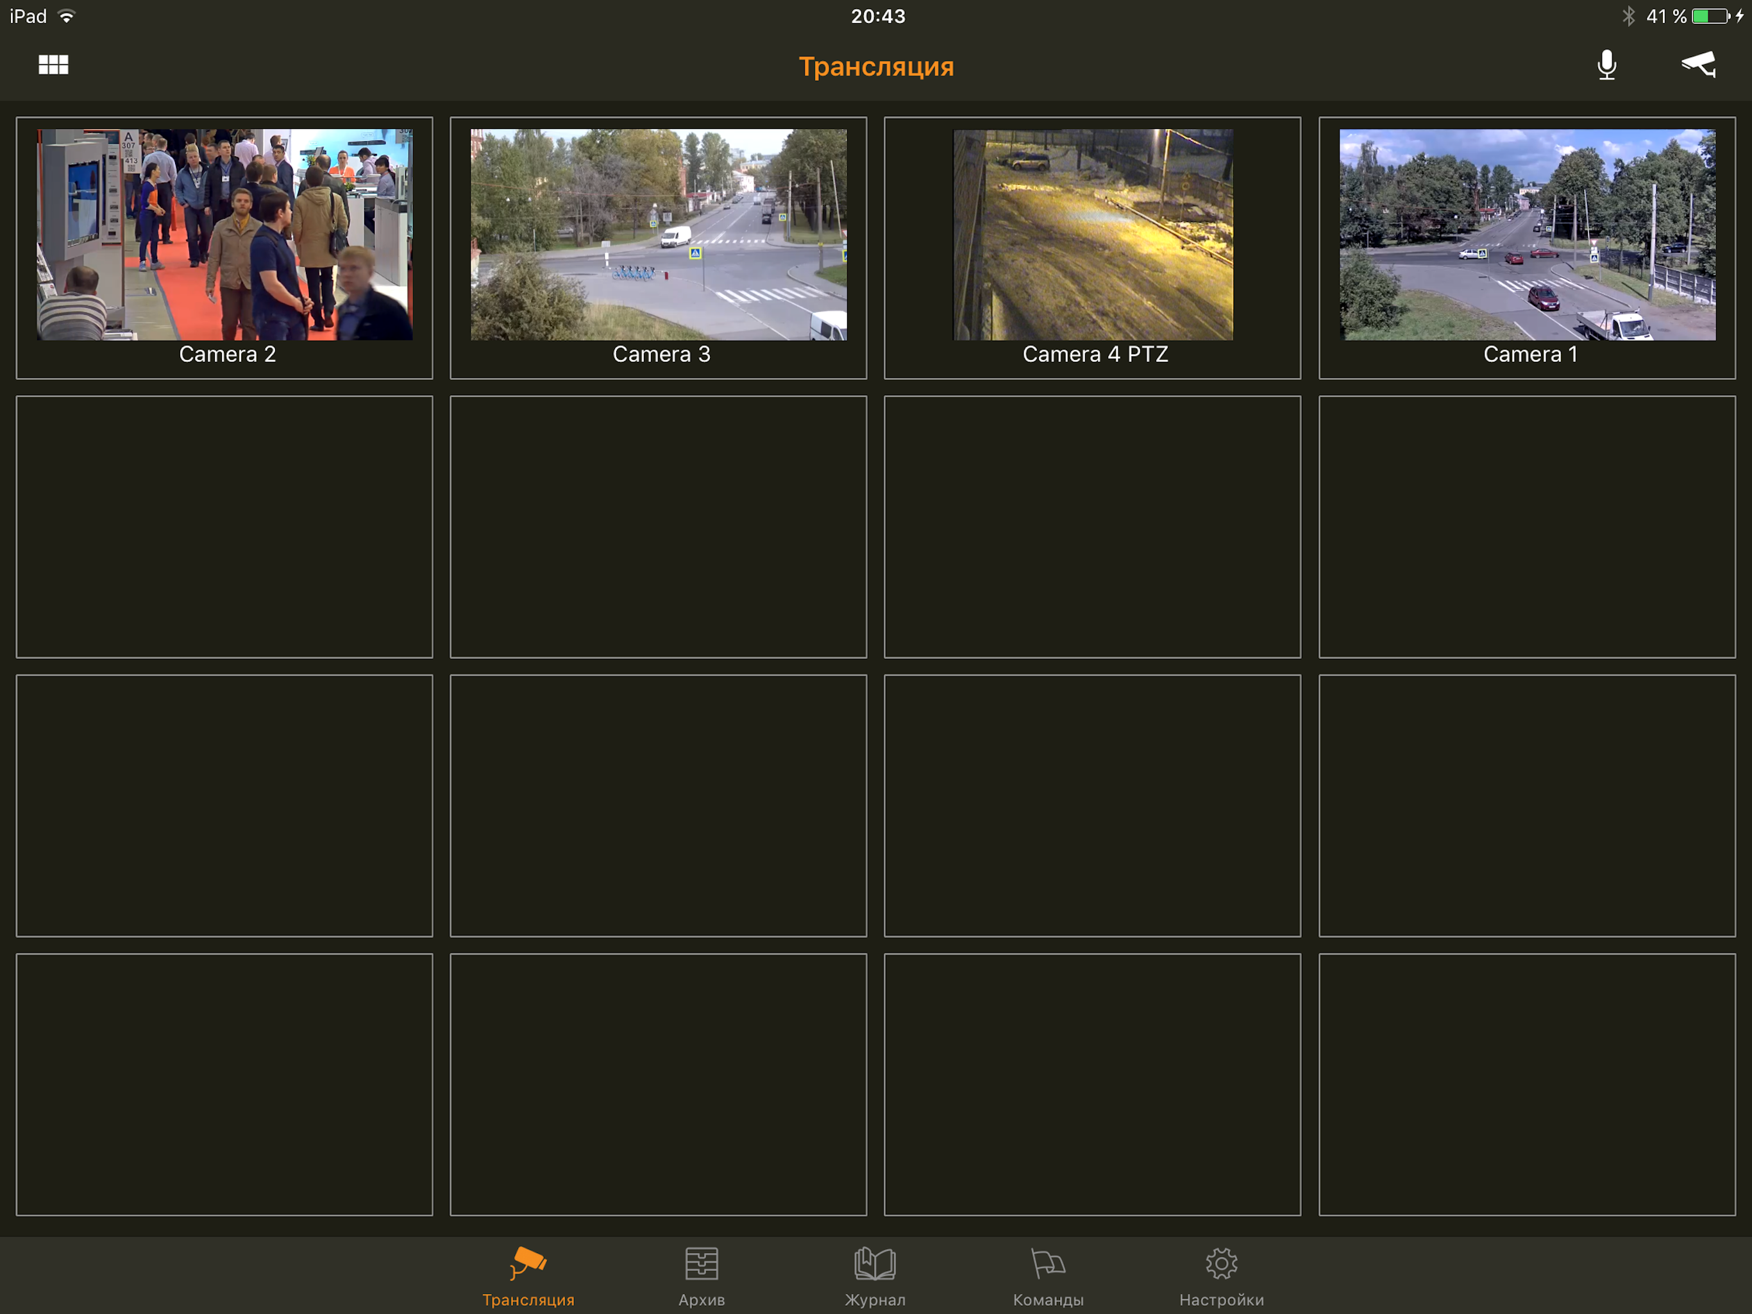Screen dimensions: 1752x1314
Task: Open the Camera 2 video feed
Action: click(225, 235)
